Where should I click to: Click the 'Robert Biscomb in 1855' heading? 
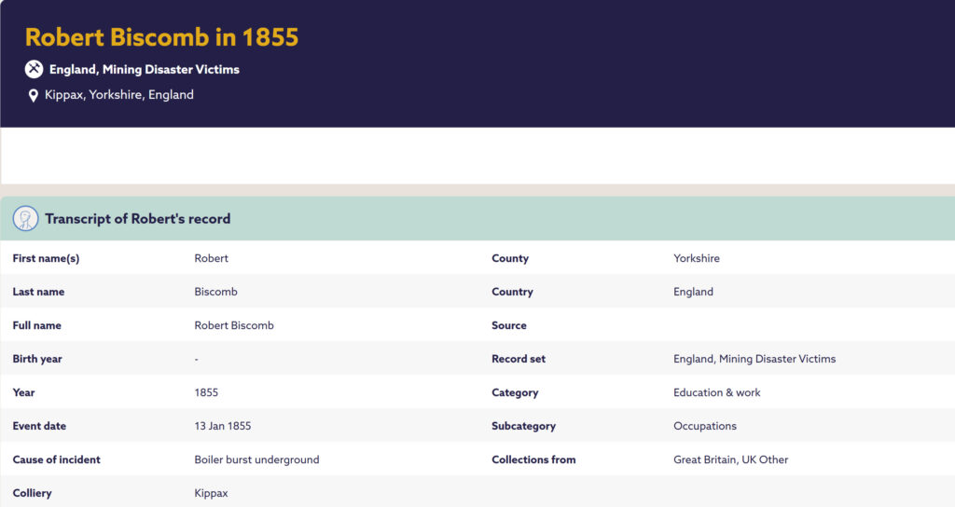click(x=161, y=37)
